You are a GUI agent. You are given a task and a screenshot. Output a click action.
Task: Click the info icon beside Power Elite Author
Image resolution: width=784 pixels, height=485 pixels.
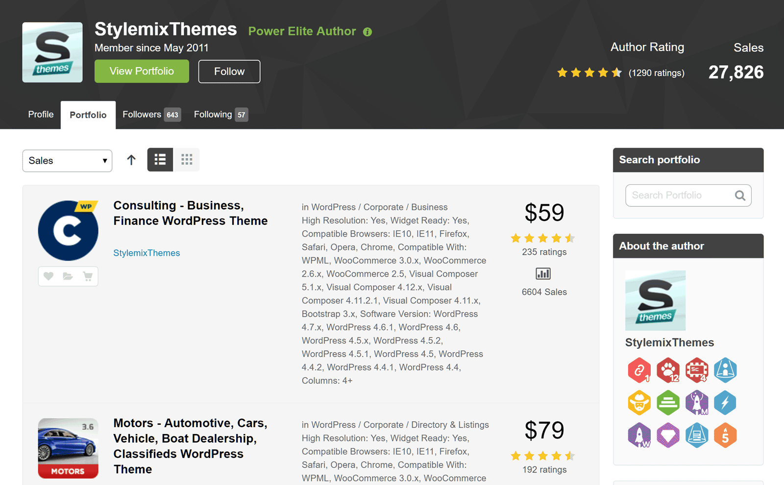(367, 32)
